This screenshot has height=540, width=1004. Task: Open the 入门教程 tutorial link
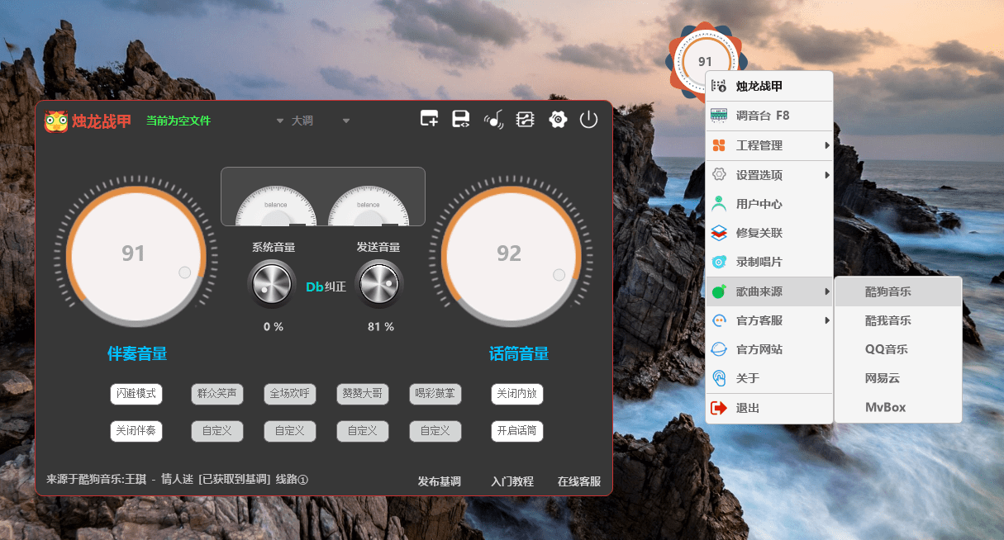[x=512, y=481]
